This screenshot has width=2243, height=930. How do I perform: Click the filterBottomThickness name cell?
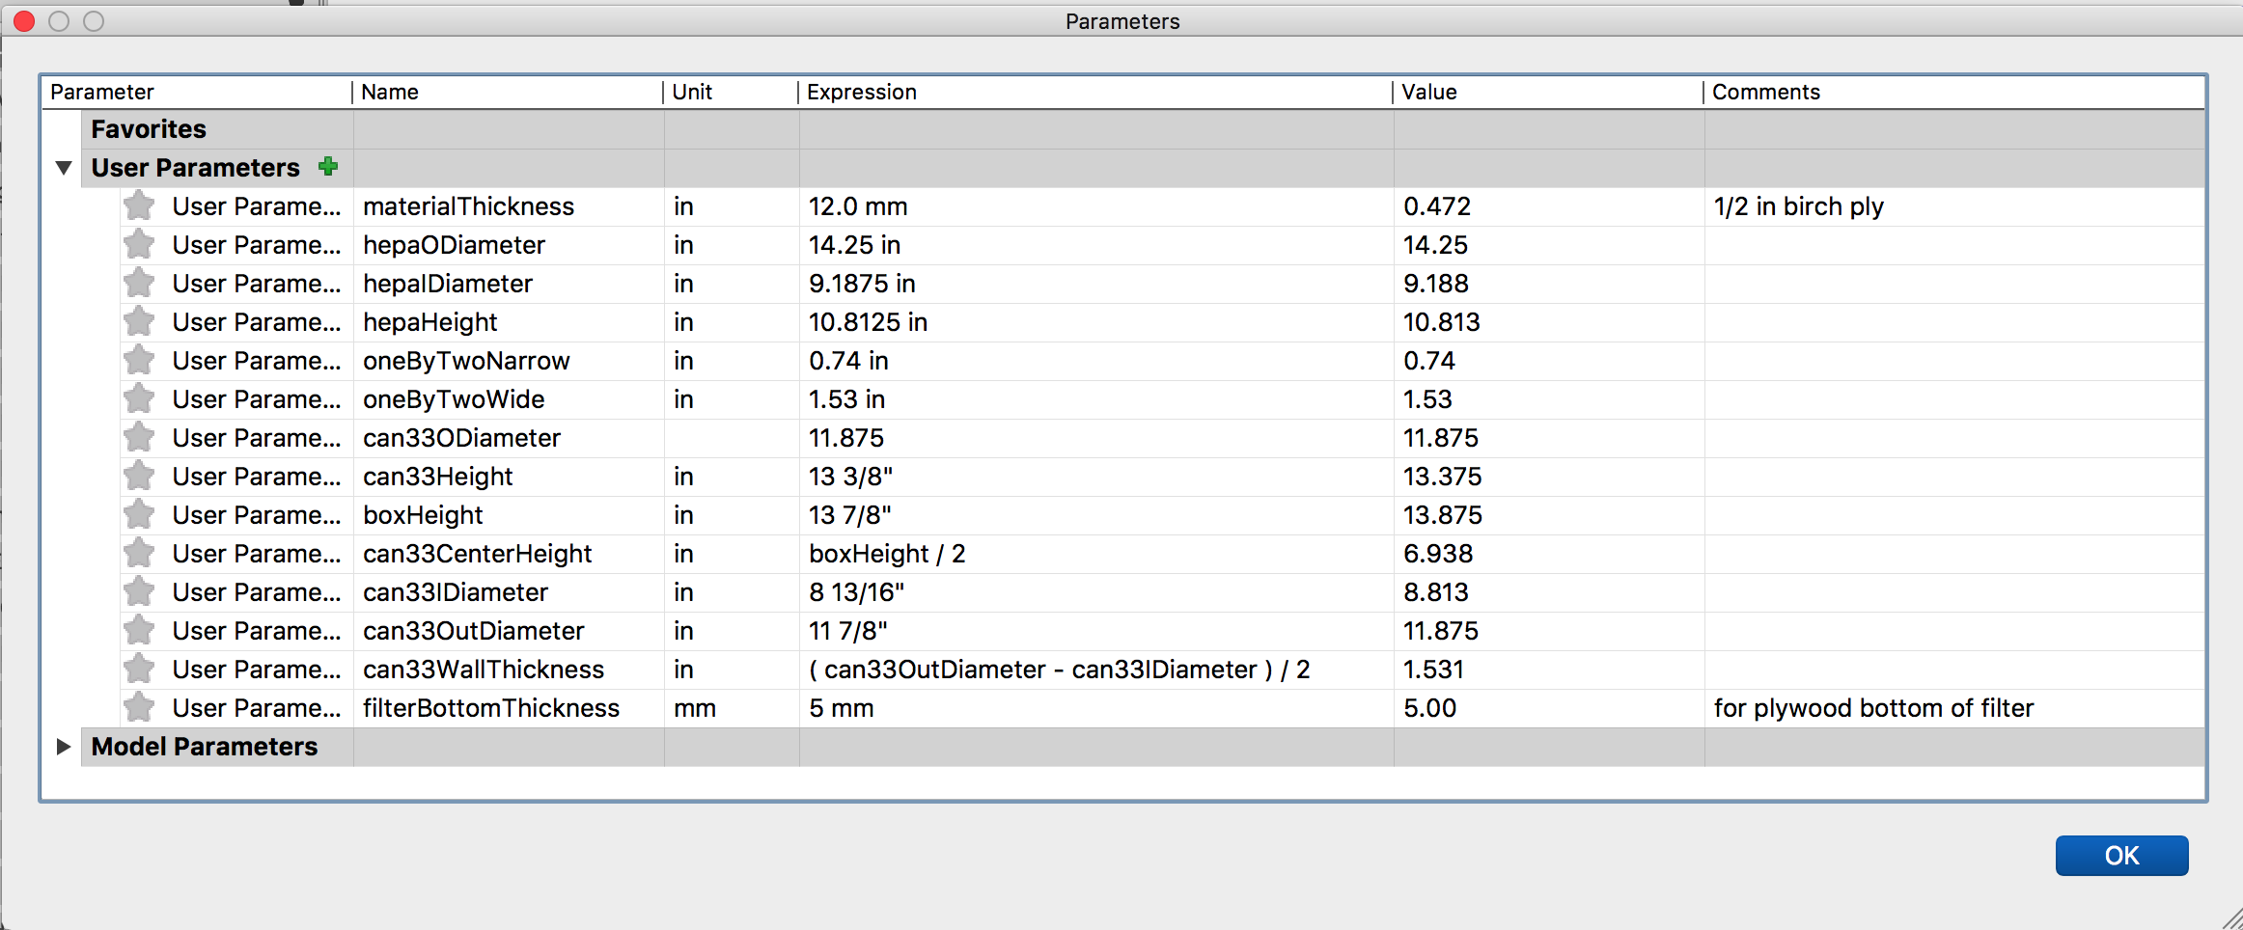pyautogui.click(x=509, y=708)
